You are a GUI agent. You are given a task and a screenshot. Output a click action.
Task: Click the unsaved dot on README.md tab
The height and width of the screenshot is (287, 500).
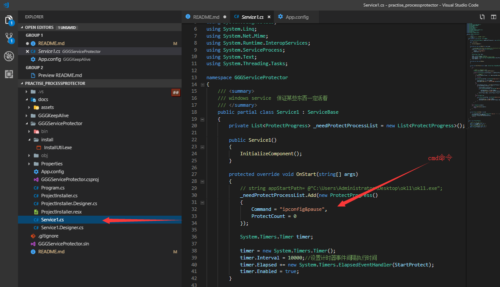pyautogui.click(x=225, y=17)
